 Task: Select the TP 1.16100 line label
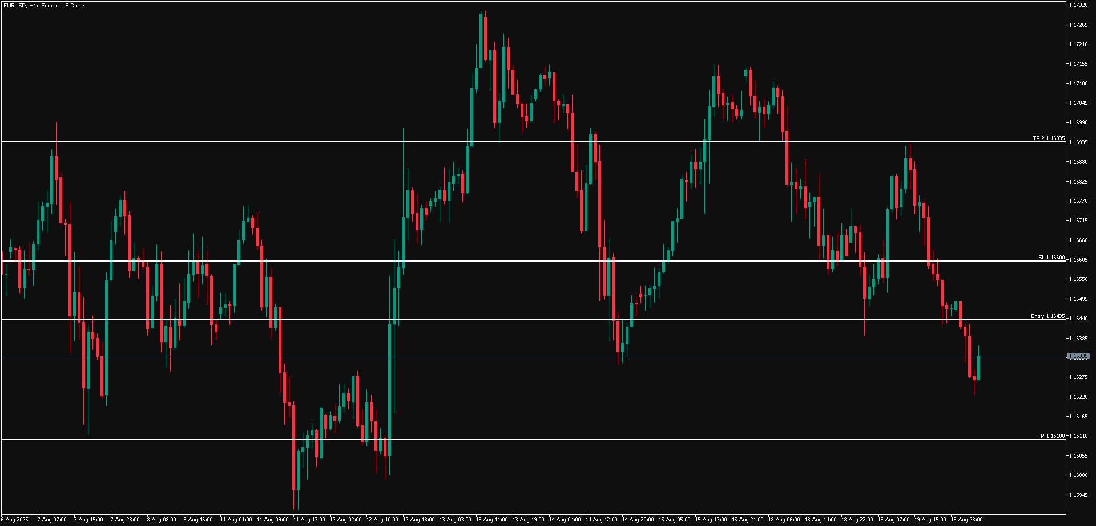1050,436
